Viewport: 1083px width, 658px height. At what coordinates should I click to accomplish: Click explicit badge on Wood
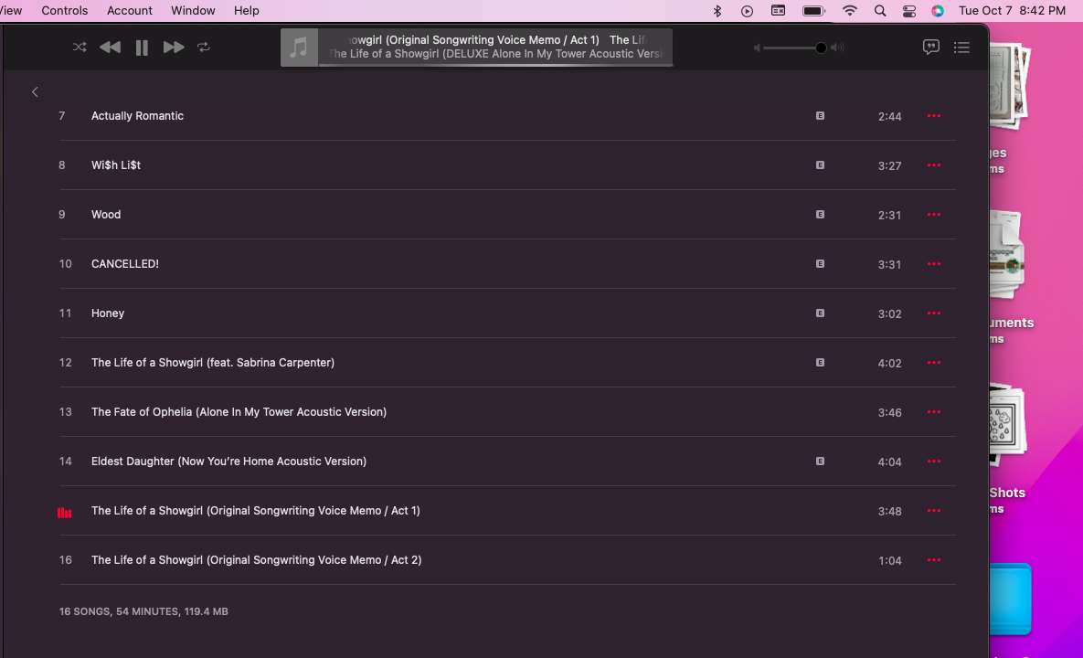coord(820,215)
